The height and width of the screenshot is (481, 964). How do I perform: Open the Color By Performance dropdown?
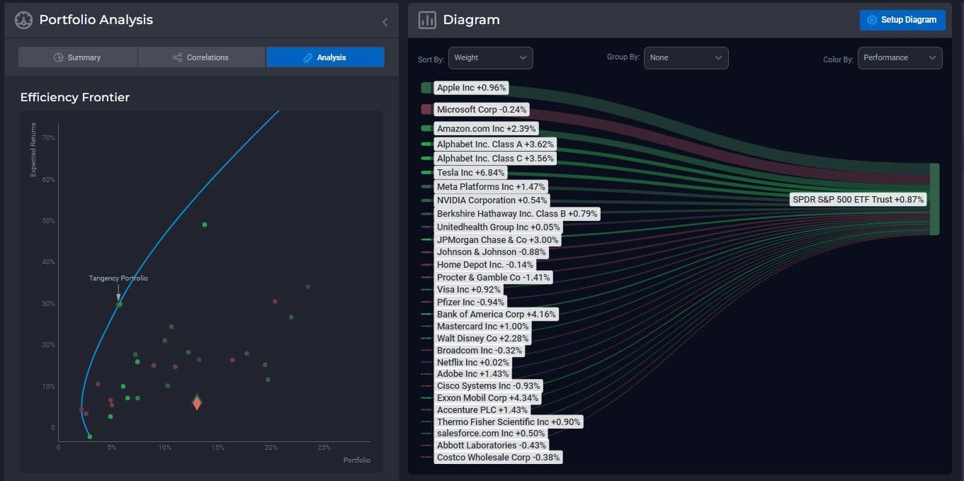point(900,58)
